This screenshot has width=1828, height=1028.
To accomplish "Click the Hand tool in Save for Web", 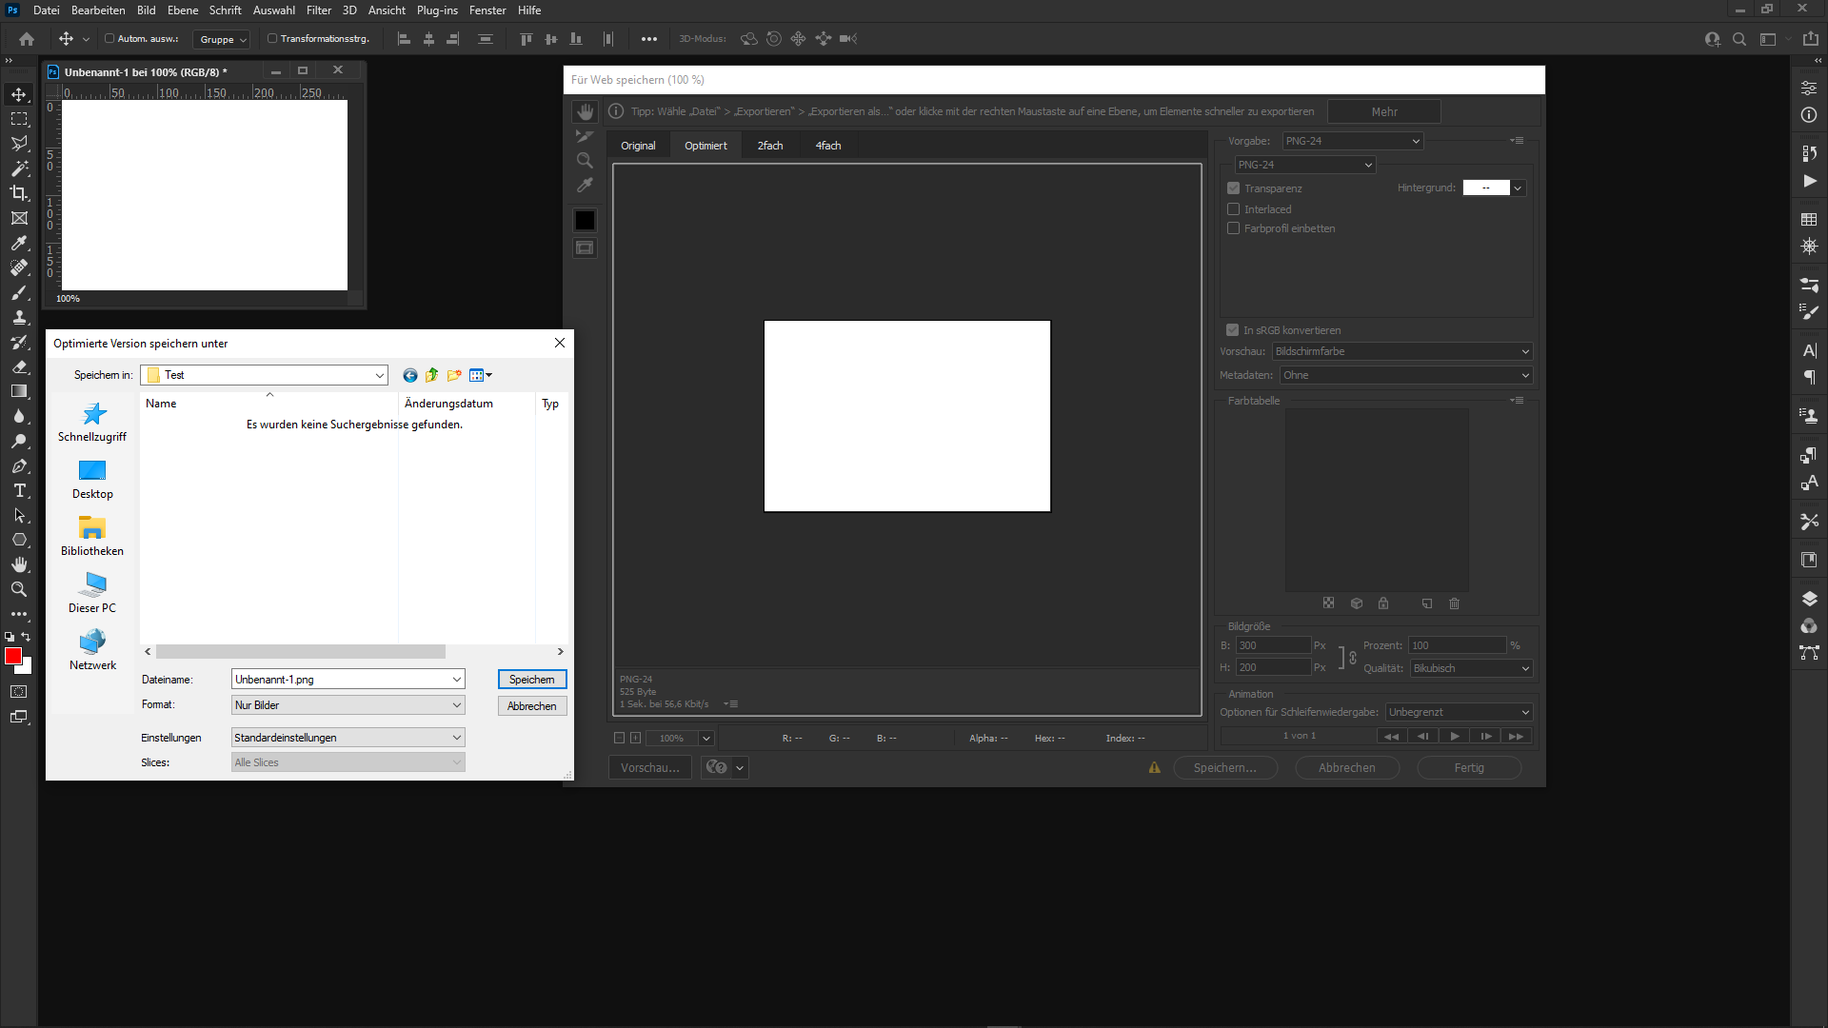I will (585, 112).
